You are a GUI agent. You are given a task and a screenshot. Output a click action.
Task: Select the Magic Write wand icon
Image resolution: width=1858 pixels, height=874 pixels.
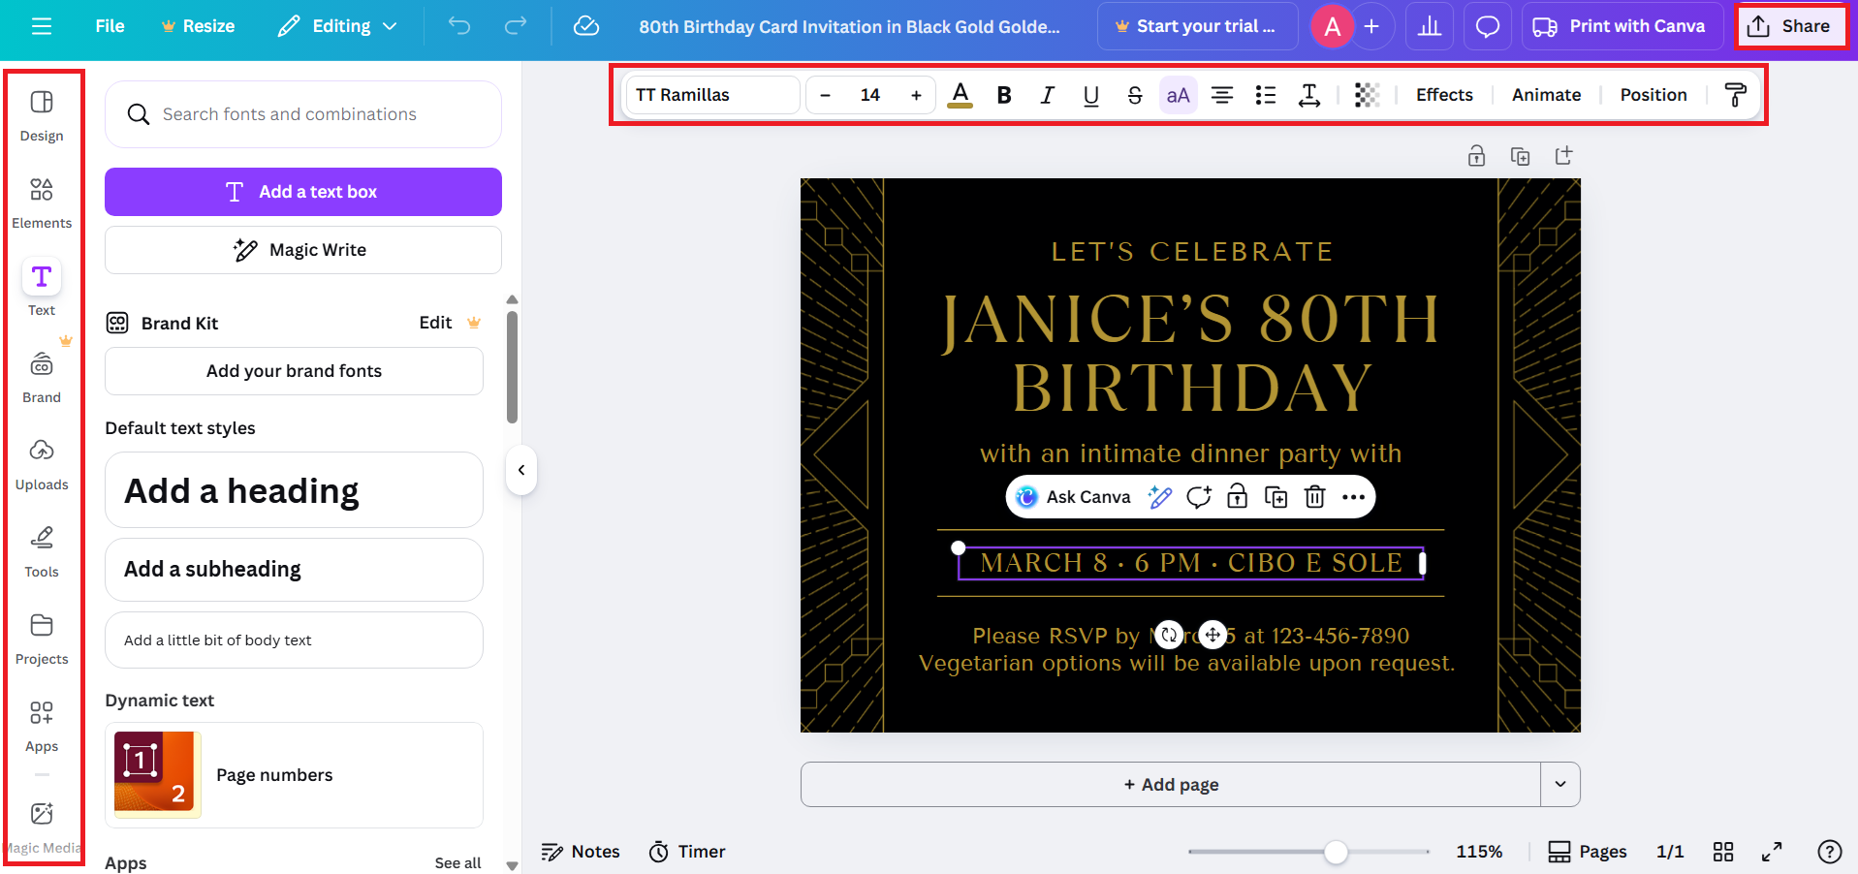pyautogui.click(x=243, y=249)
